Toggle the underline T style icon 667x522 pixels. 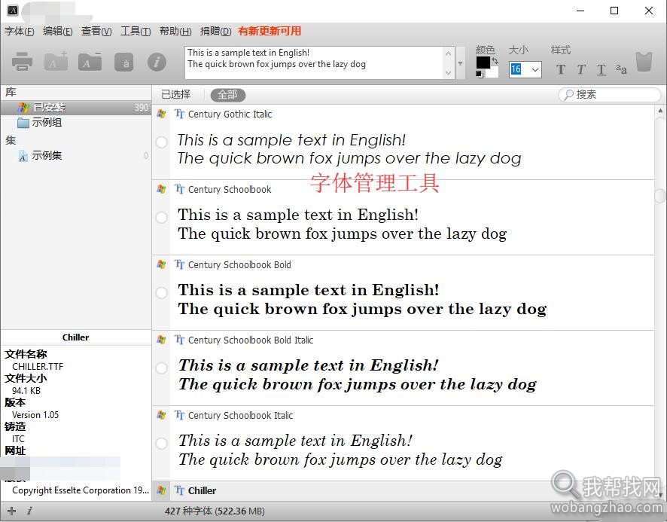pyautogui.click(x=601, y=69)
